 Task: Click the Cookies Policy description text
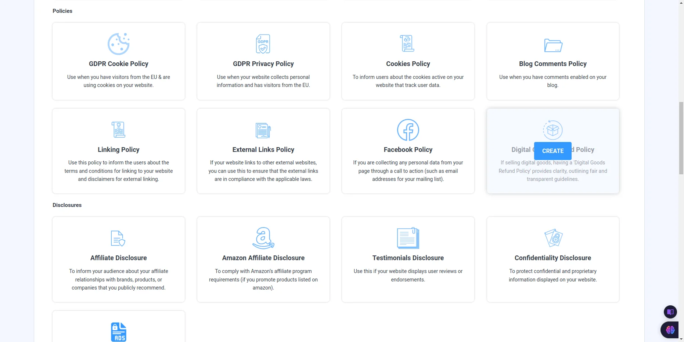408,81
